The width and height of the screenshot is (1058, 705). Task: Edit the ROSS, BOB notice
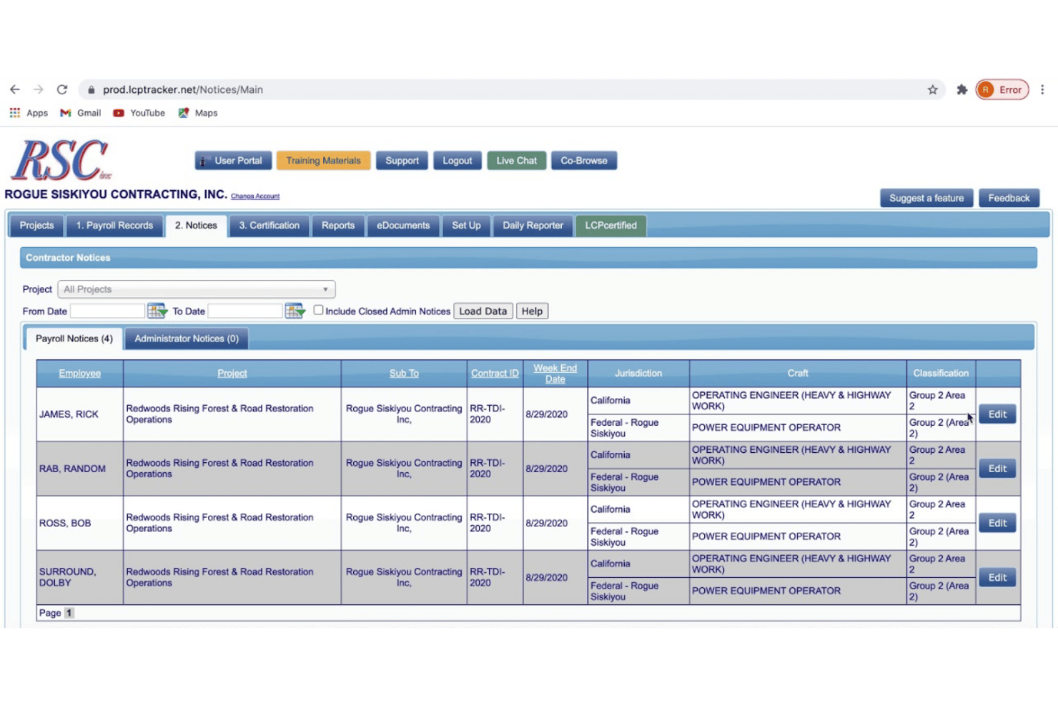997,523
